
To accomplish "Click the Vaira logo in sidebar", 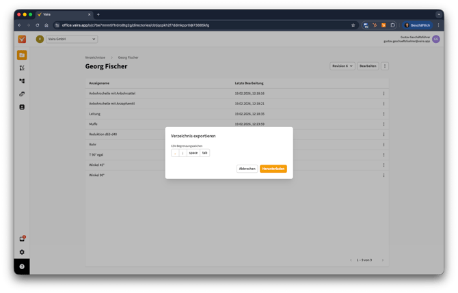I will (x=22, y=40).
